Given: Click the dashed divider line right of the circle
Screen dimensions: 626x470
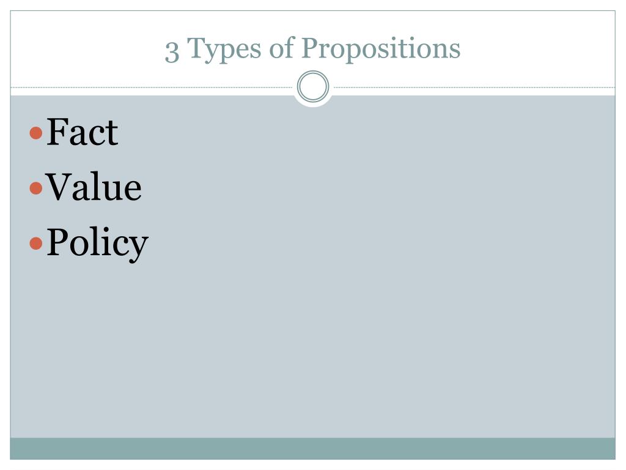Looking at the screenshot, I should tap(474, 87).
